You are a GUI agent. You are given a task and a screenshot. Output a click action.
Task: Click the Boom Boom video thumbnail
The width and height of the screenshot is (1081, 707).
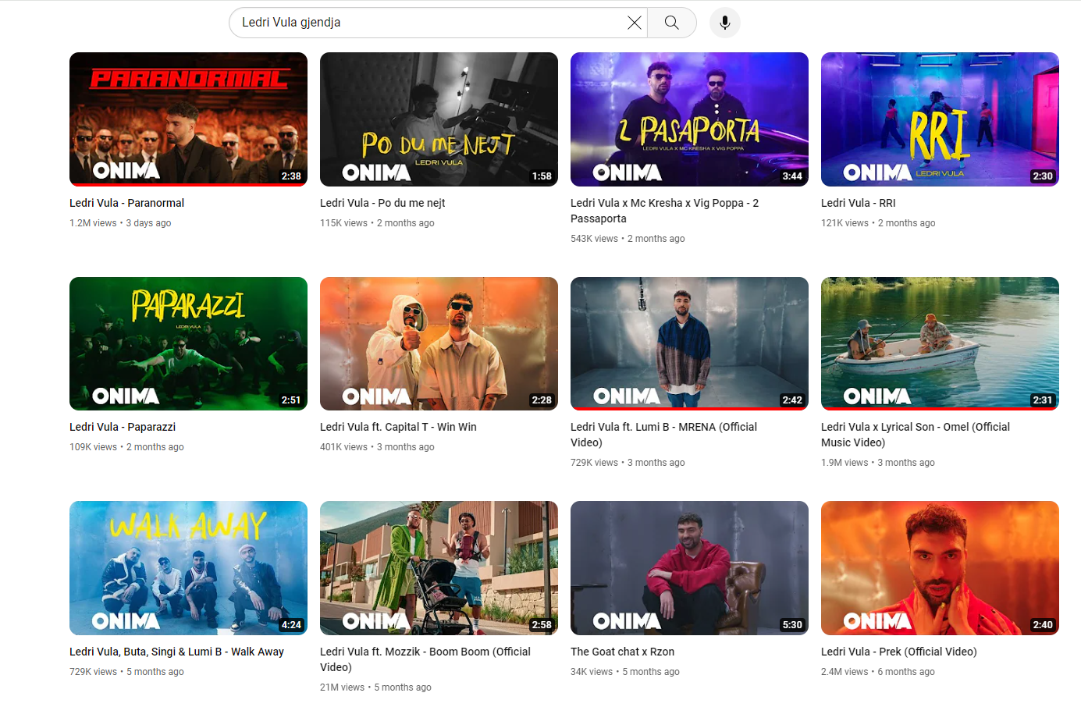pos(439,567)
